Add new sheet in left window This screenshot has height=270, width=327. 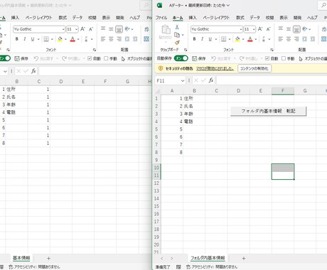(x=48, y=258)
